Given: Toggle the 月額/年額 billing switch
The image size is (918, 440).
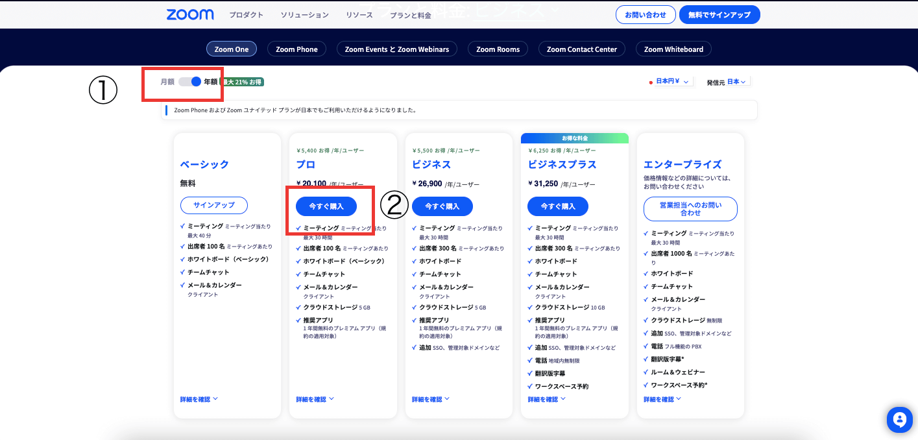Looking at the screenshot, I should click(x=190, y=82).
